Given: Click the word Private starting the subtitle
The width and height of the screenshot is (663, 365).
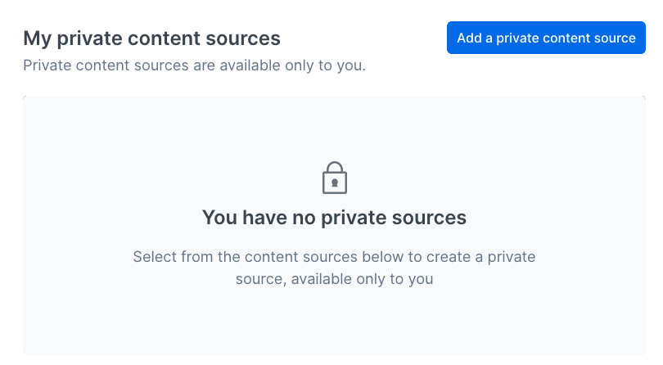Looking at the screenshot, I should pos(47,65).
